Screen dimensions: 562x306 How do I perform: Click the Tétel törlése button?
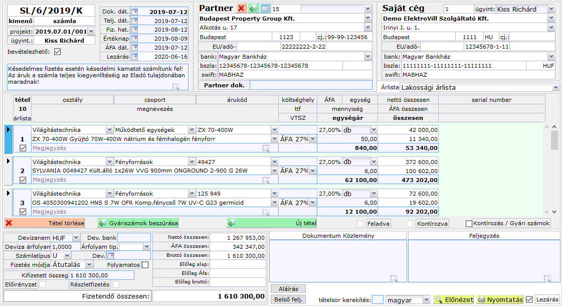[x=45, y=223]
